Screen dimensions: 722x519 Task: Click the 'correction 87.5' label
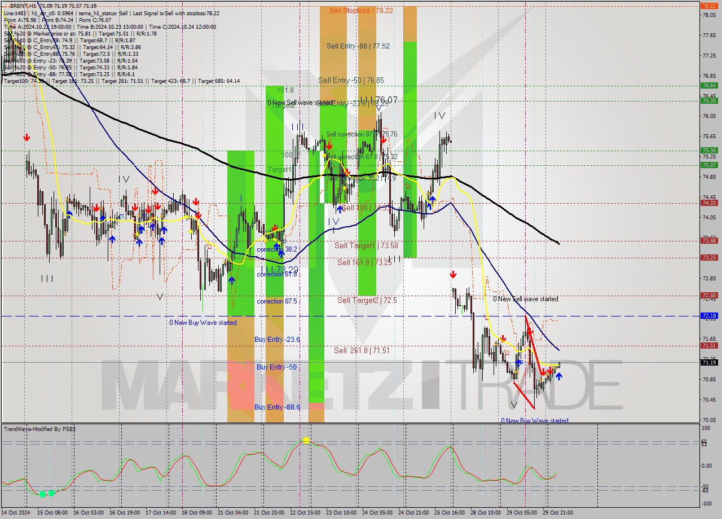click(x=277, y=301)
